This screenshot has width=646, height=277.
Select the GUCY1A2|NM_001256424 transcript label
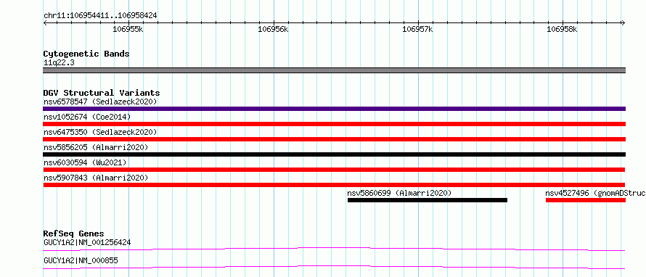point(87,242)
